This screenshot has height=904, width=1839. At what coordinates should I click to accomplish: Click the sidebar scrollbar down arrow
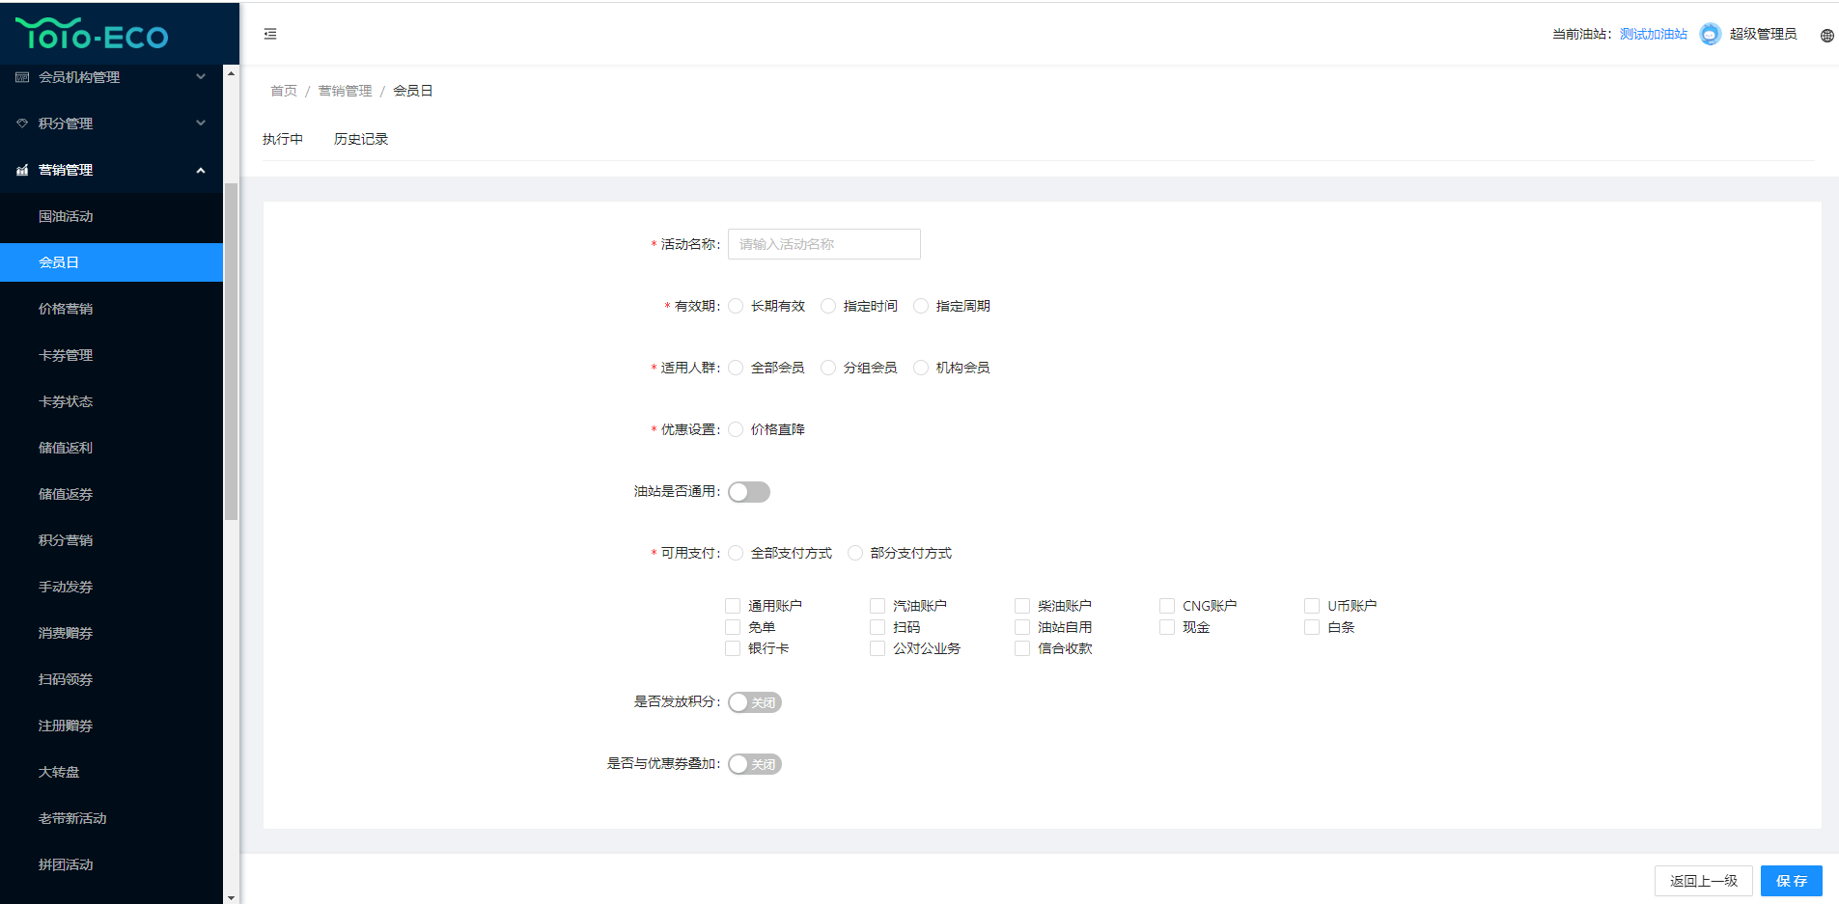pyautogui.click(x=231, y=897)
